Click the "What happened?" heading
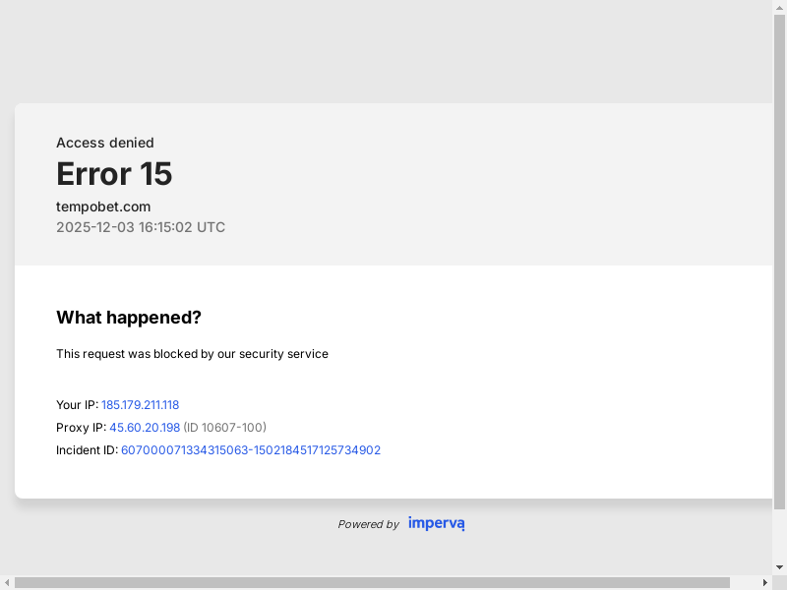Viewport: 787px width, 590px height. [129, 318]
